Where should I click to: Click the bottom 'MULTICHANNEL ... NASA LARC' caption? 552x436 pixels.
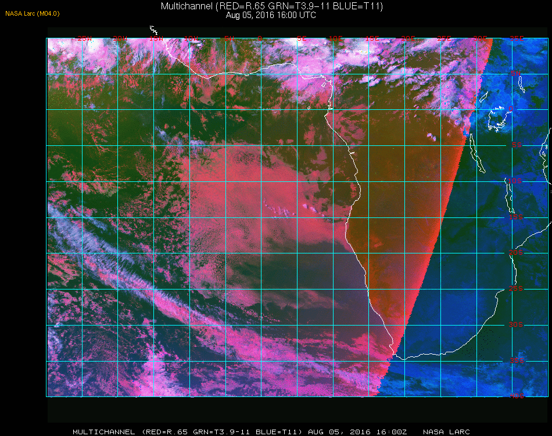[271, 432]
